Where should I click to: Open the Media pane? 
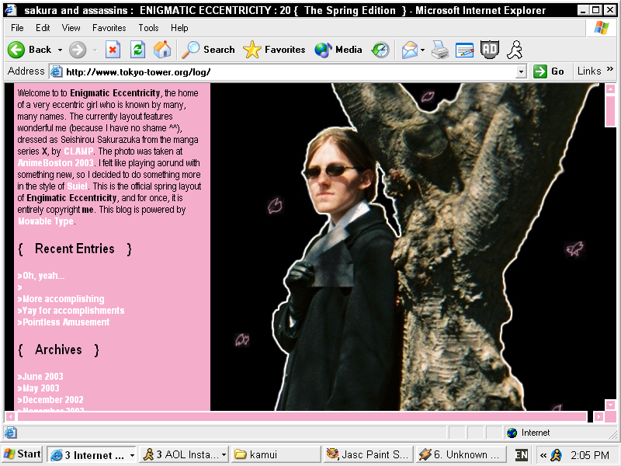pyautogui.click(x=338, y=50)
